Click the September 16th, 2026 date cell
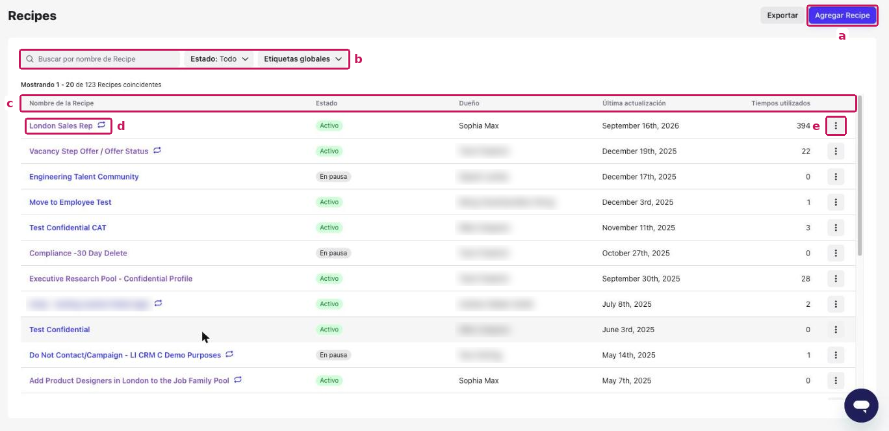 tap(641, 125)
